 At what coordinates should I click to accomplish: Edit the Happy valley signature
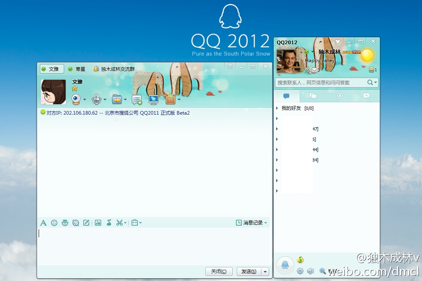(x=320, y=61)
